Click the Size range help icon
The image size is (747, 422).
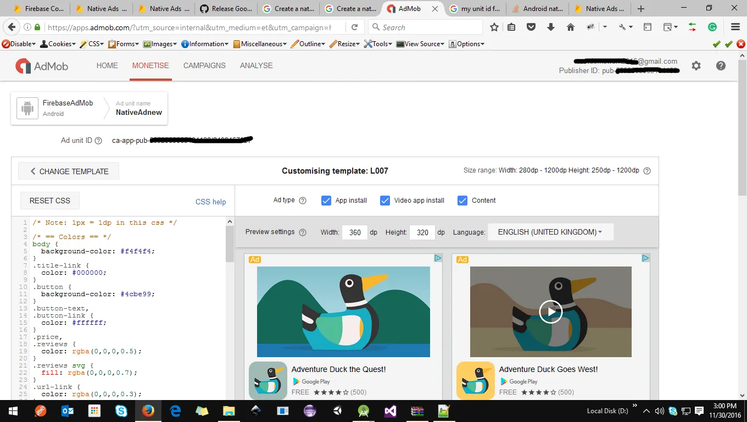647,171
